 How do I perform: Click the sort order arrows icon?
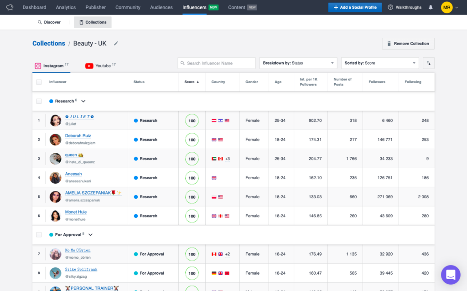[428, 63]
